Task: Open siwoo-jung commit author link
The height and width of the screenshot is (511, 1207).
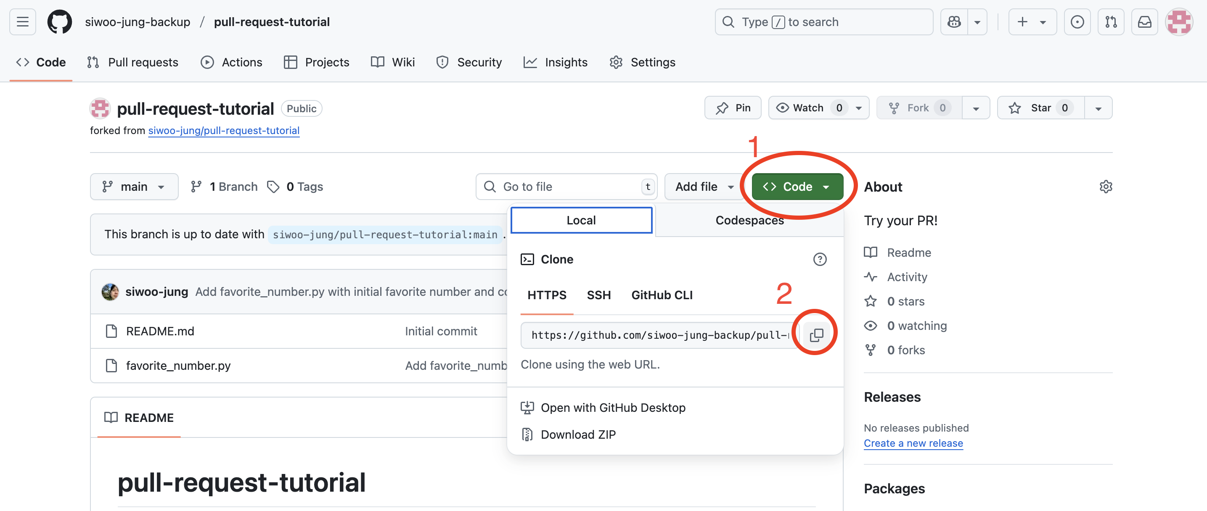Action: (x=156, y=292)
